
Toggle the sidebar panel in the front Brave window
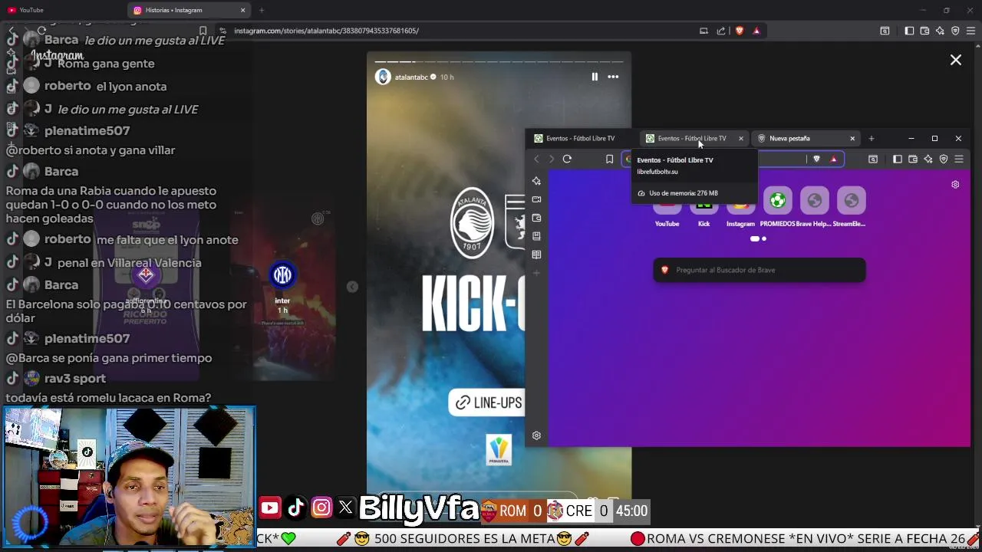898,159
